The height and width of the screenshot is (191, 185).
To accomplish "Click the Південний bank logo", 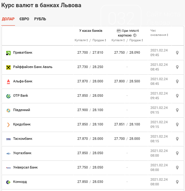I will (8, 110).
